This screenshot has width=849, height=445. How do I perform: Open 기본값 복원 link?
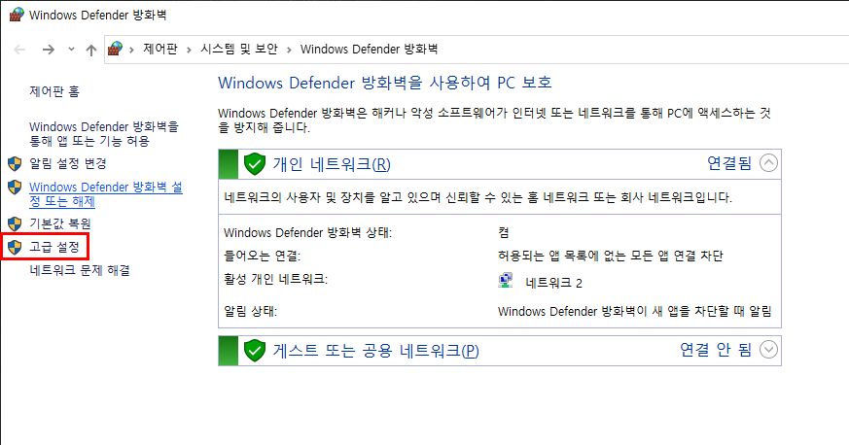60,223
